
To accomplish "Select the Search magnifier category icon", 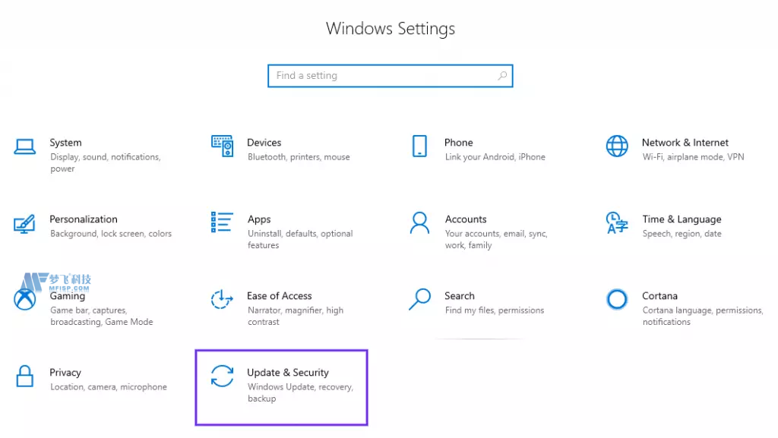I will 419,299.
